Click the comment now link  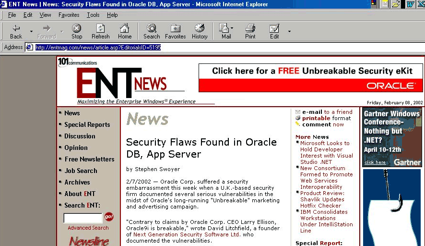click(323, 124)
